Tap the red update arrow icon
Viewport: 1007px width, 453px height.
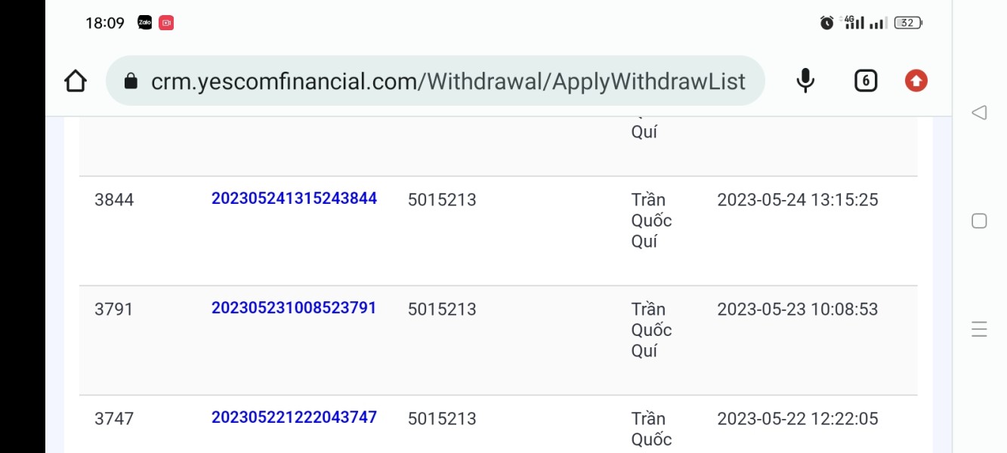click(916, 81)
